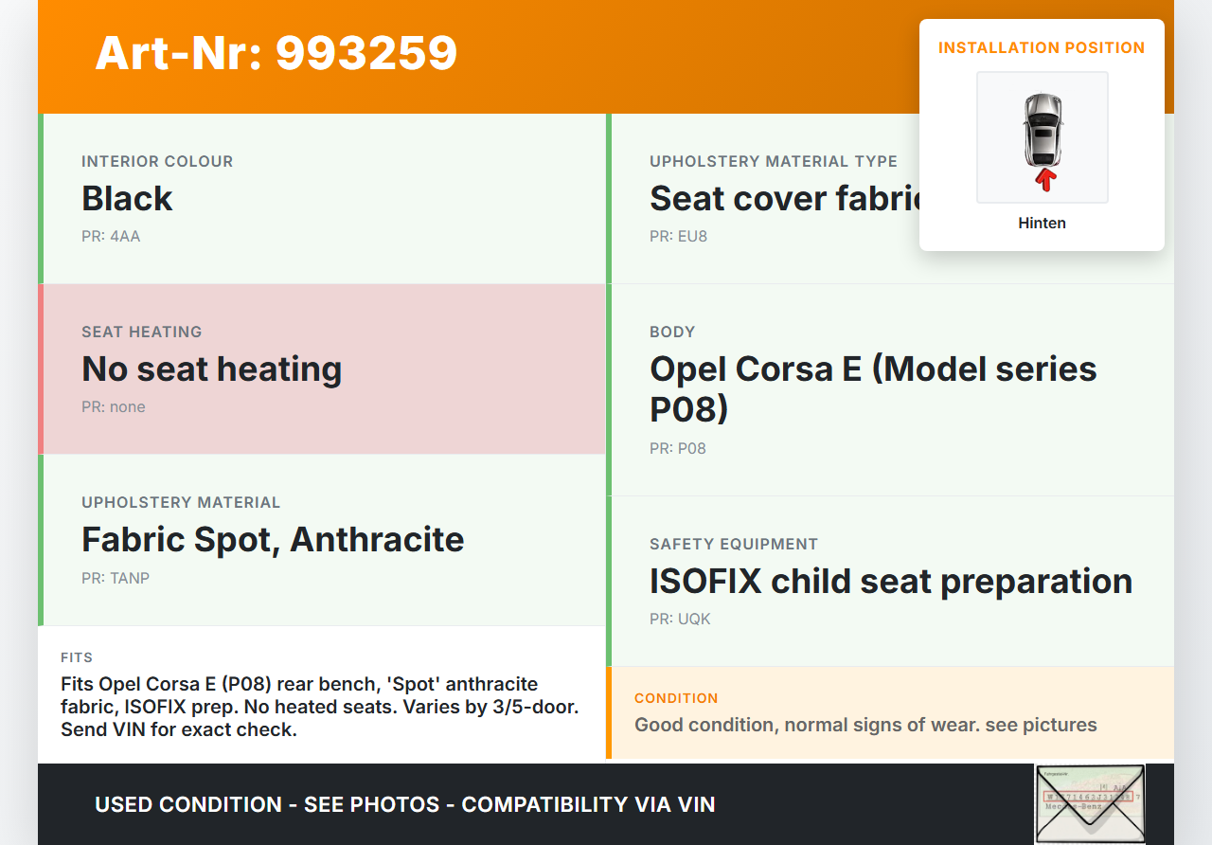Select the Art-Nr: 993259 heading
Screen dimensions: 1212x845
click(x=276, y=53)
